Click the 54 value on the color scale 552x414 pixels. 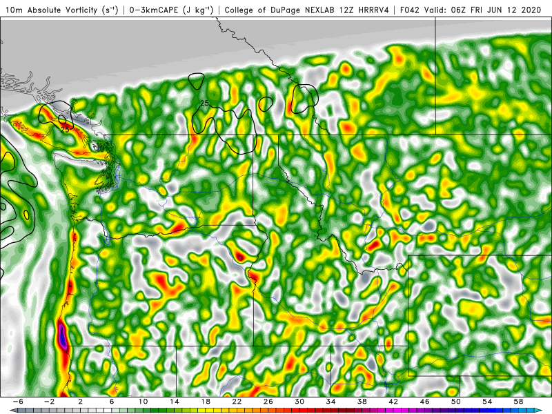point(487,402)
